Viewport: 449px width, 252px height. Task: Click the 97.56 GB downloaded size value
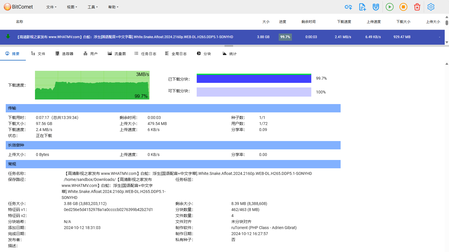click(44, 124)
